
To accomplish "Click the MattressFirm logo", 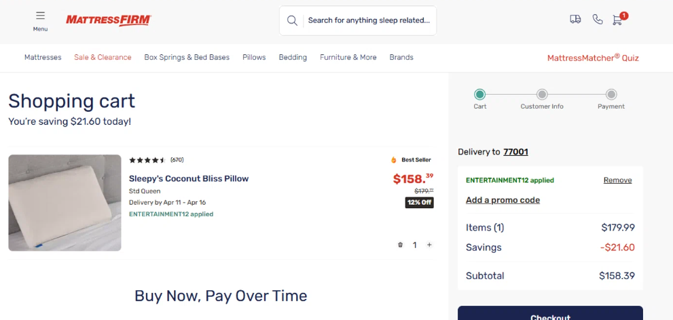I will [x=109, y=20].
